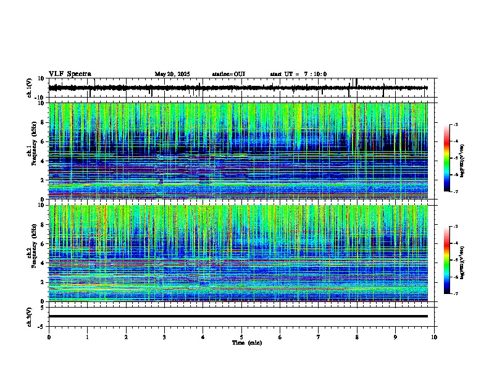The image size is (489, 378).
Task: Click the "5" tick on ch.3(V) axis
Action: tap(43, 308)
